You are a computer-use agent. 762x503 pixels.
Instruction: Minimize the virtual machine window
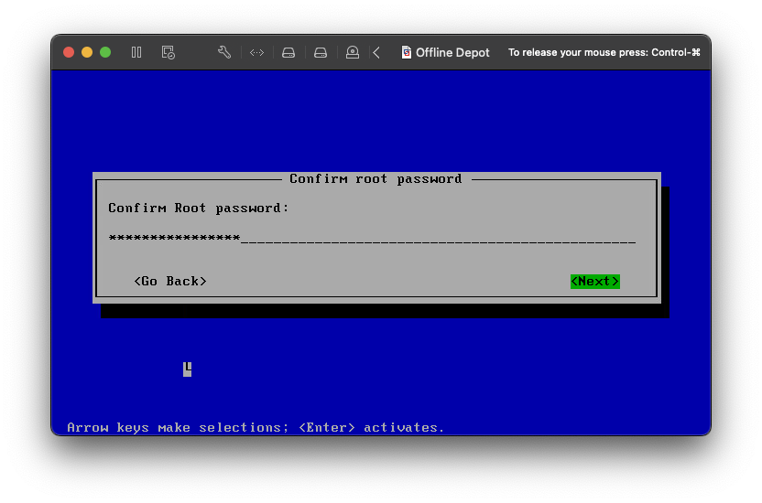[x=87, y=52]
